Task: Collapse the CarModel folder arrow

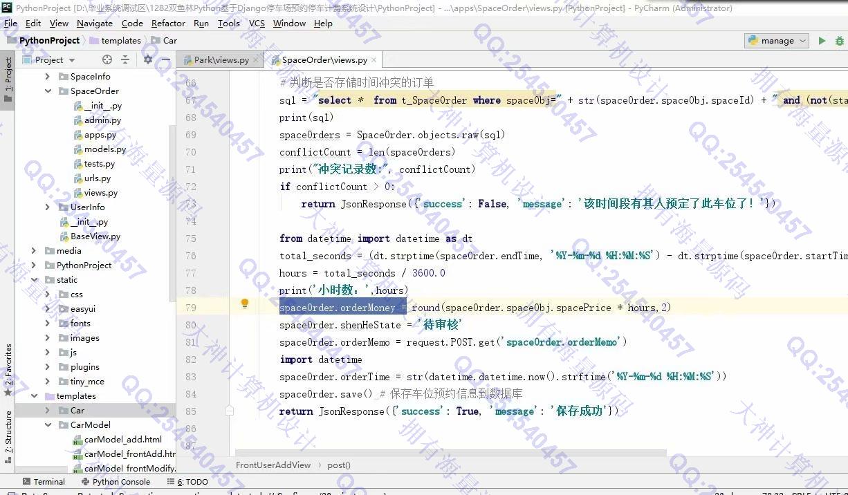Action: pos(48,425)
